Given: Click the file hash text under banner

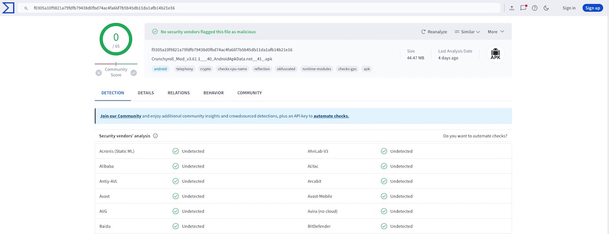Looking at the screenshot, I should [222, 50].
